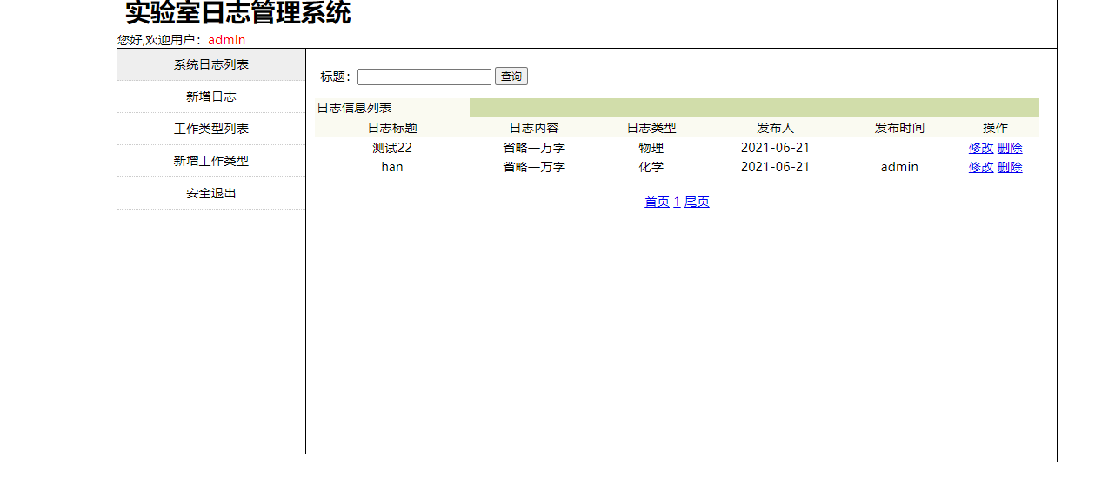
Task: Jump to 尾页 in pagination
Action: tap(697, 202)
